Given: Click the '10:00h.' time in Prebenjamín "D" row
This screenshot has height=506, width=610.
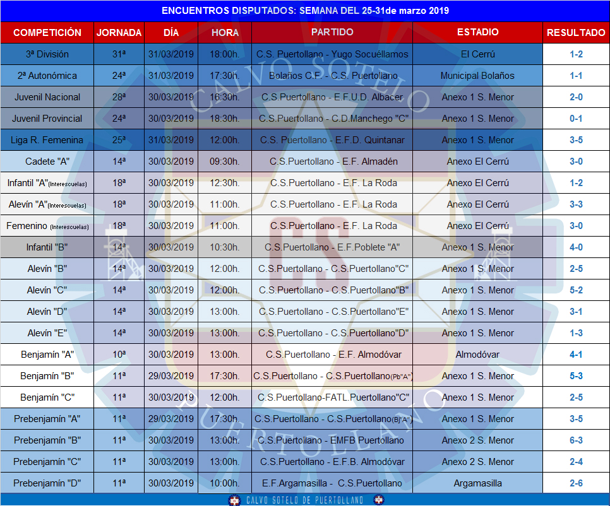Looking at the screenshot, I should pos(225,483).
